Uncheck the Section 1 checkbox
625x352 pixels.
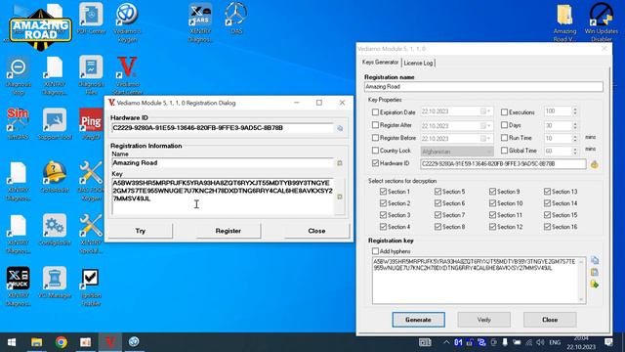[383, 192]
